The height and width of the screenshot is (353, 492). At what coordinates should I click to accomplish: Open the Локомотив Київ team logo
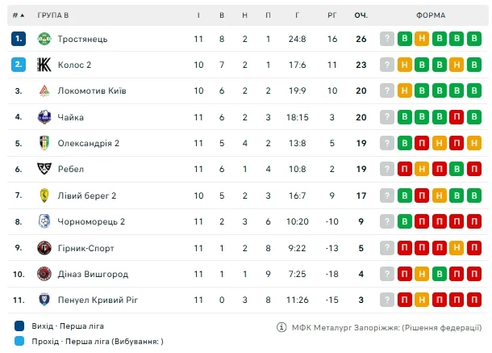coord(44,91)
